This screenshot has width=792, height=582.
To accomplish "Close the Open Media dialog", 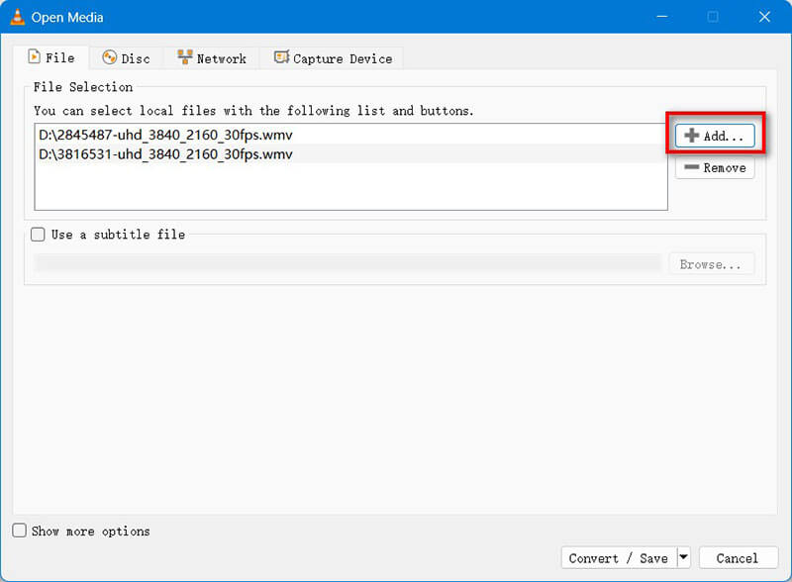I will [x=764, y=17].
